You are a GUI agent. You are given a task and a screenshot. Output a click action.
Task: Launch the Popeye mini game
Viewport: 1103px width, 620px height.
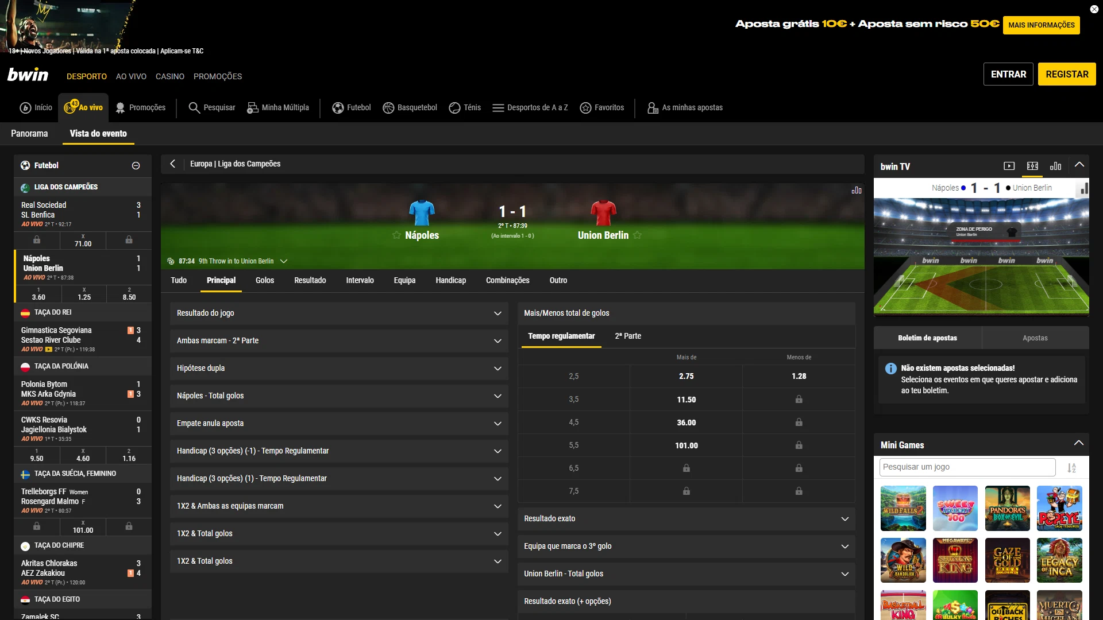pyautogui.click(x=1059, y=509)
